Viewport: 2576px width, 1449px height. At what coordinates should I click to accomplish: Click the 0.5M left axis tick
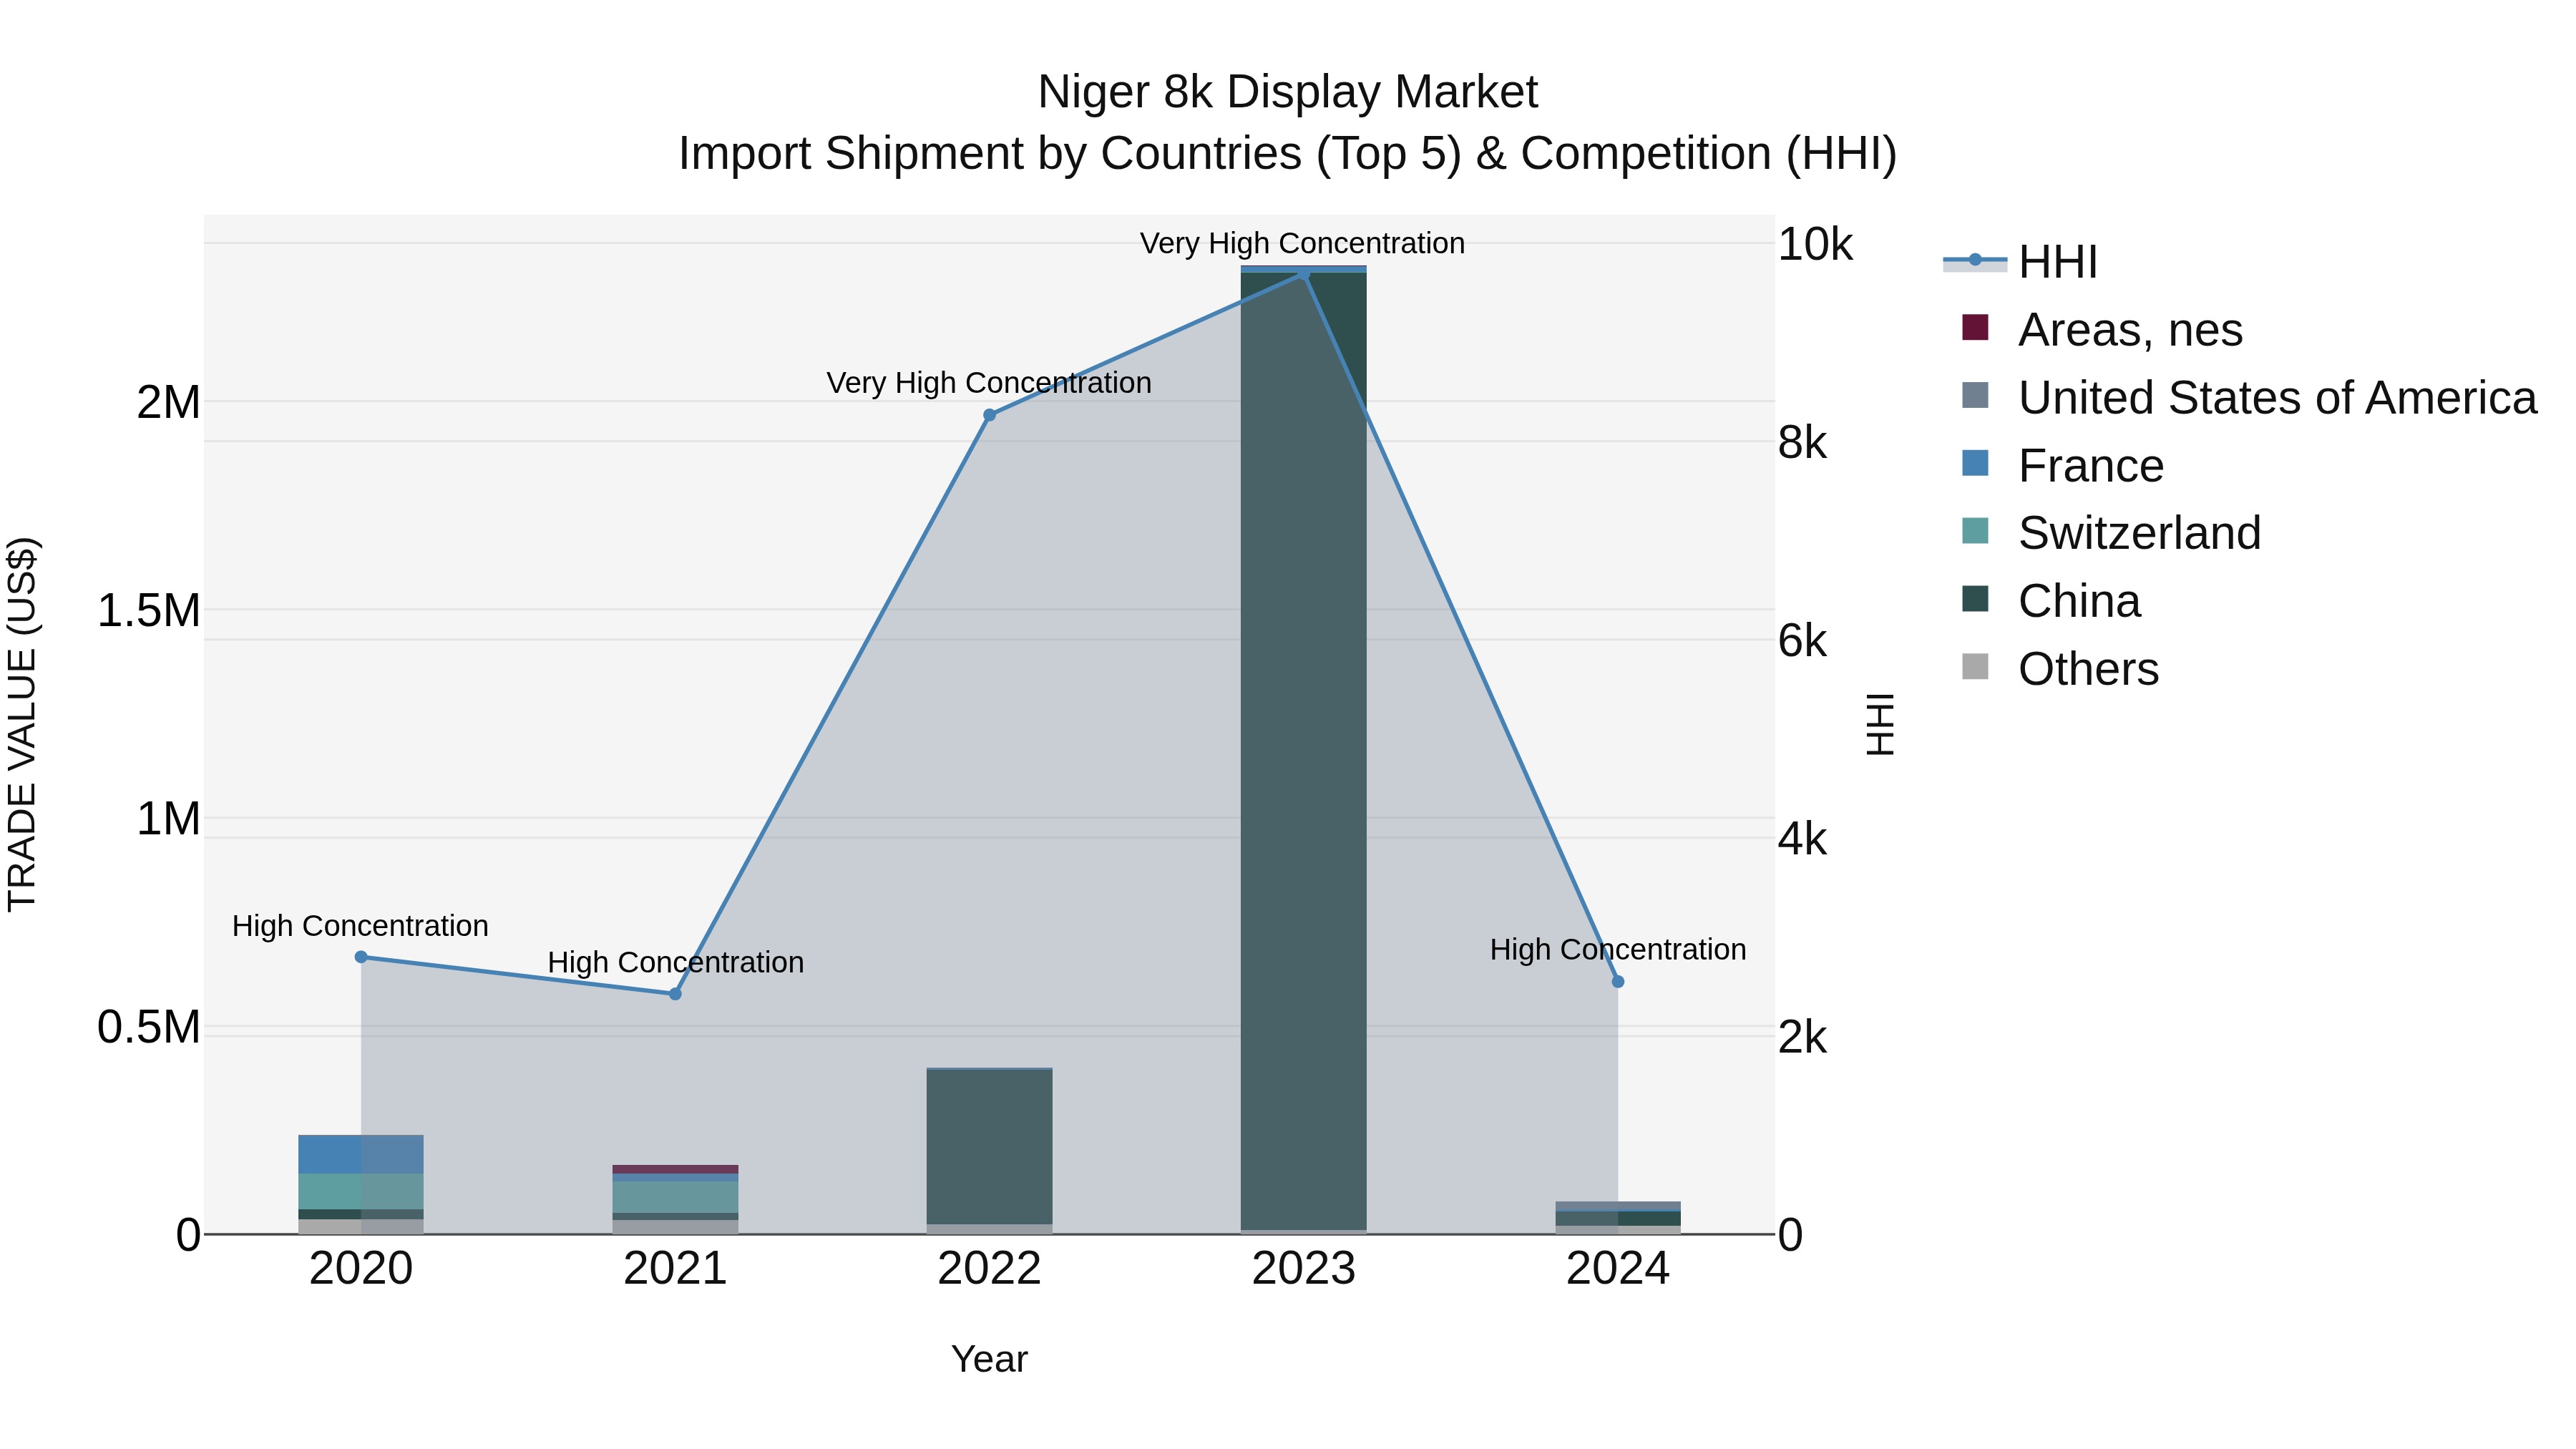pyautogui.click(x=148, y=1027)
